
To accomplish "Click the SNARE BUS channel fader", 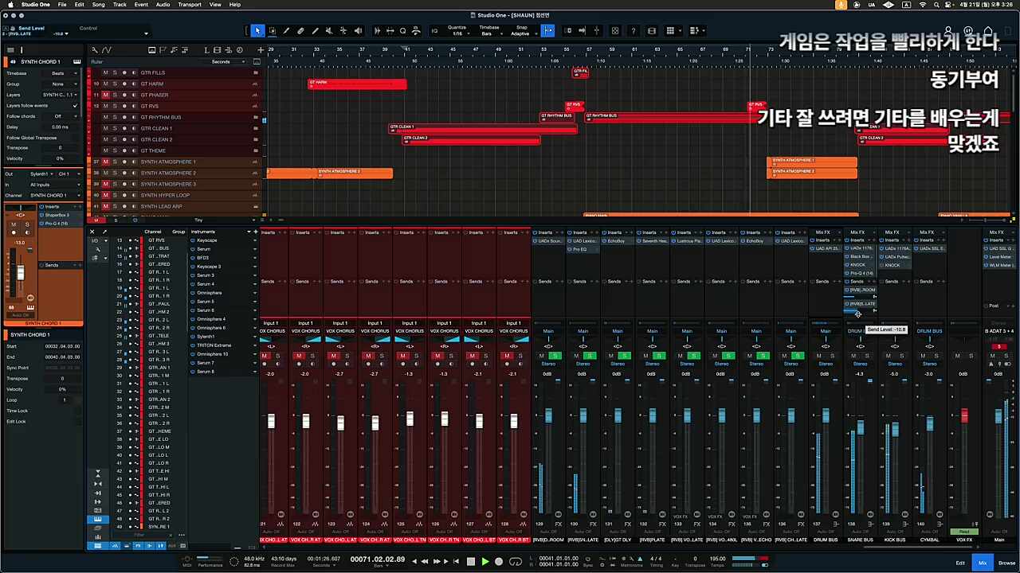I will [861, 427].
